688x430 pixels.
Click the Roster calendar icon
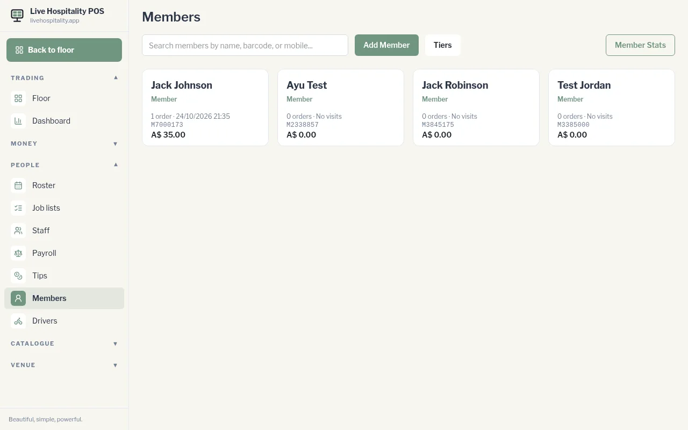[18, 185]
